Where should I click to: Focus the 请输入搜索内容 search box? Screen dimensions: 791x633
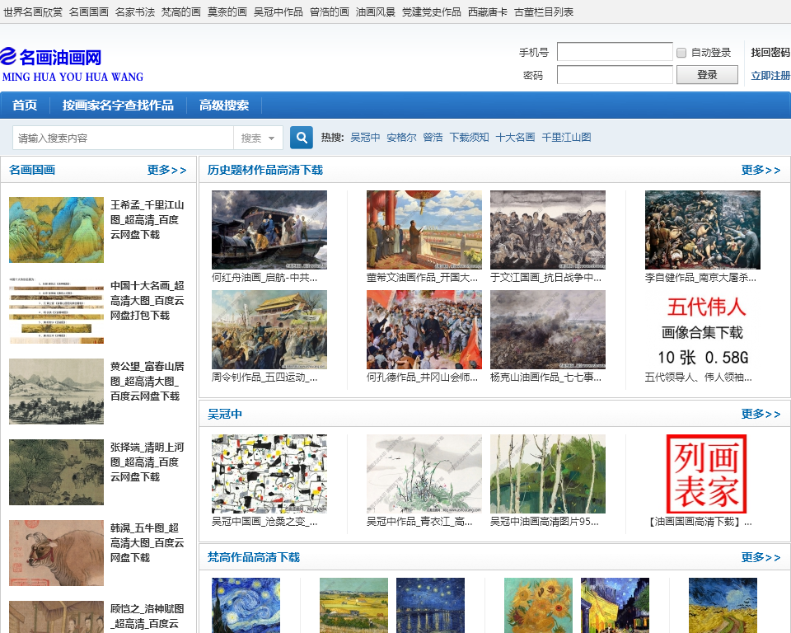(x=123, y=138)
